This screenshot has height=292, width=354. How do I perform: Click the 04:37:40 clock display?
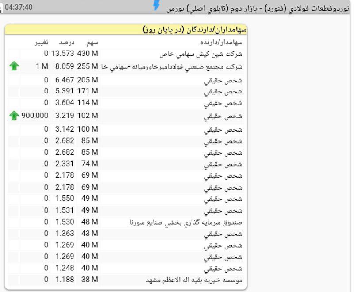click(x=19, y=7)
